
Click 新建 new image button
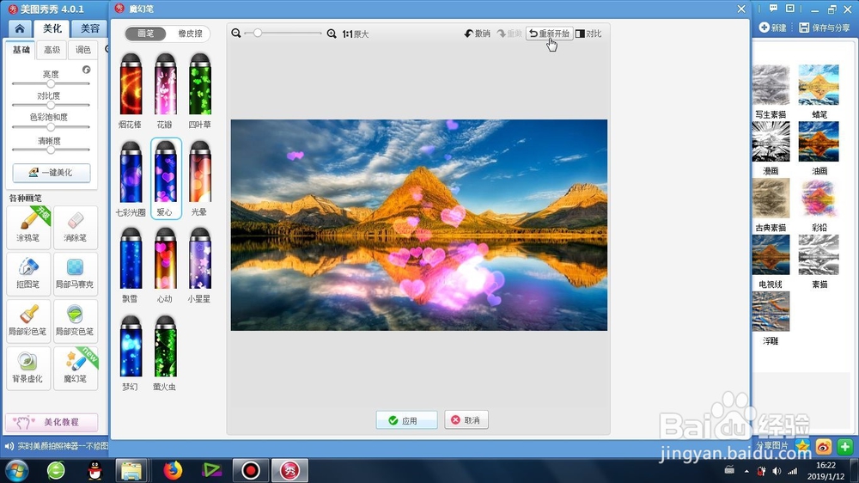[x=772, y=28]
